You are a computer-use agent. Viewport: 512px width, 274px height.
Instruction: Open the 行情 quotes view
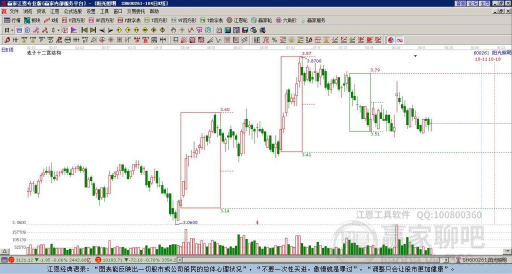click(x=12, y=20)
